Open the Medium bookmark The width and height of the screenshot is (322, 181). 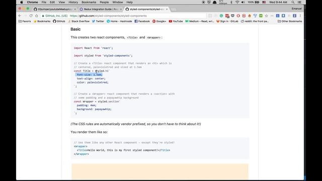point(200,21)
